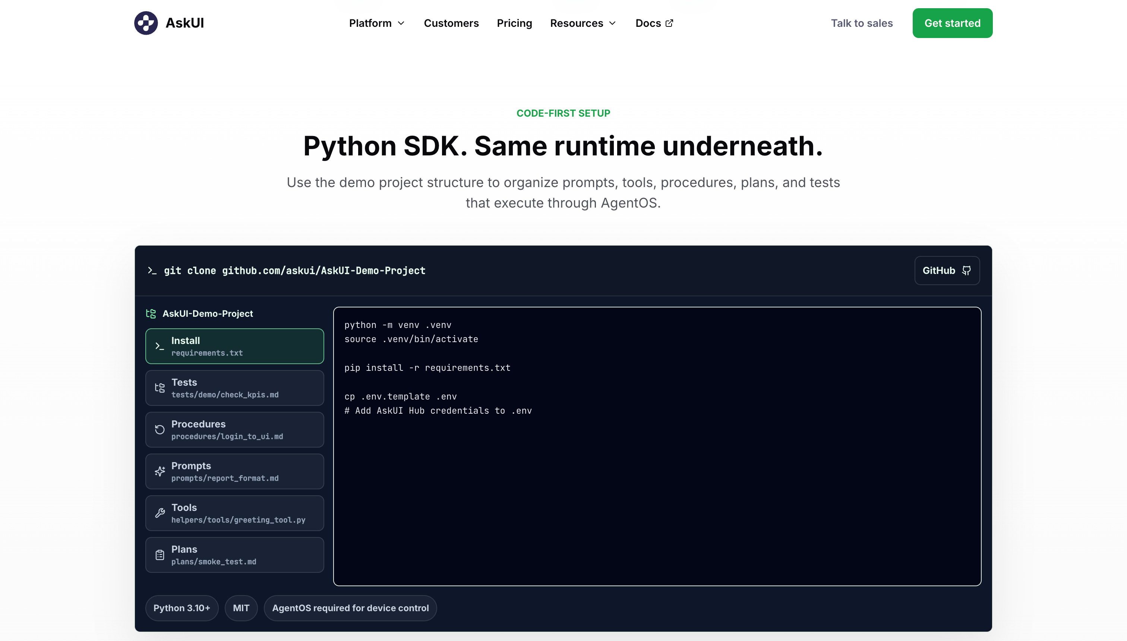Open the Pricing page

click(514, 23)
